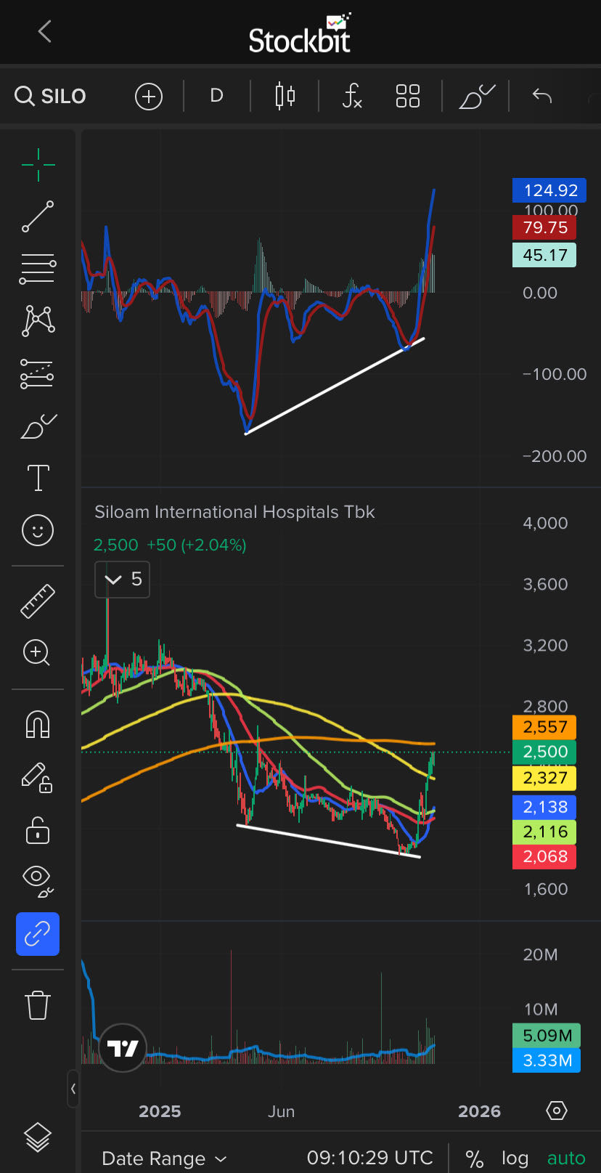Click the Jun time axis label
Viewport: 601px width, 1173px height.
(281, 1111)
